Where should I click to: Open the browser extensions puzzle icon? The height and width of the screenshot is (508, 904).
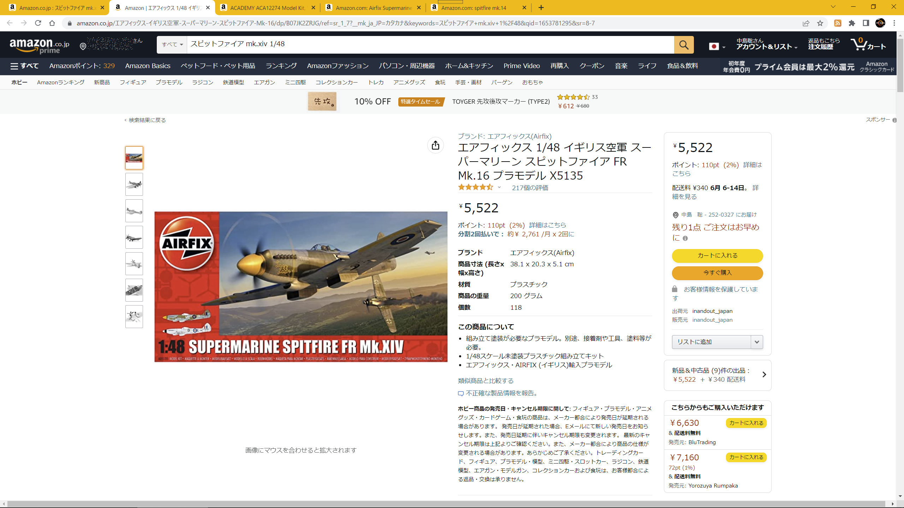pos(852,23)
